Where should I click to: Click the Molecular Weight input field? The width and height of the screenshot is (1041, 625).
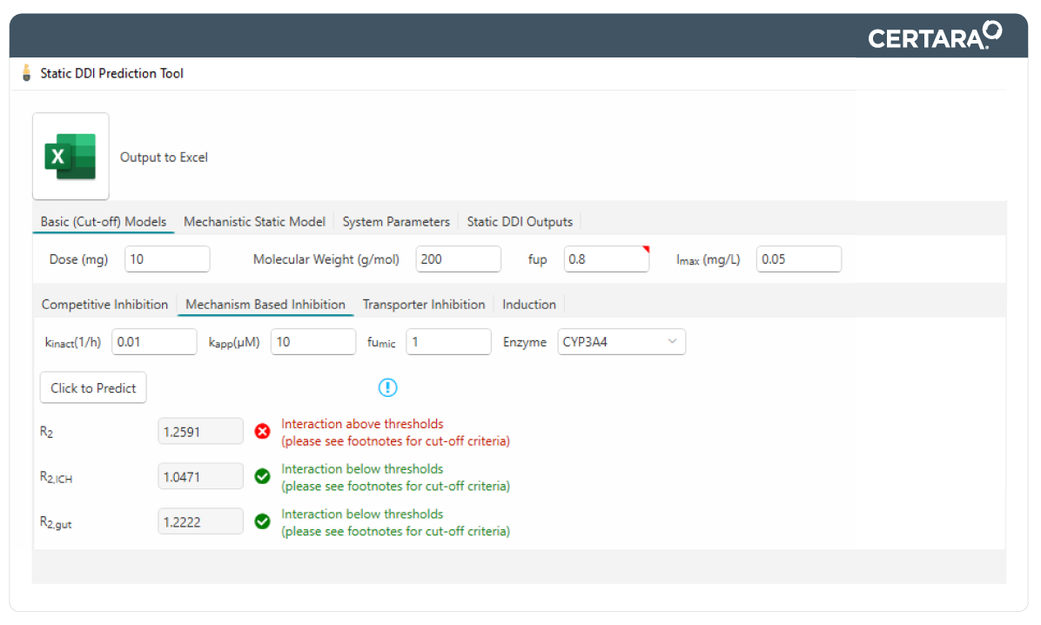coord(458,259)
